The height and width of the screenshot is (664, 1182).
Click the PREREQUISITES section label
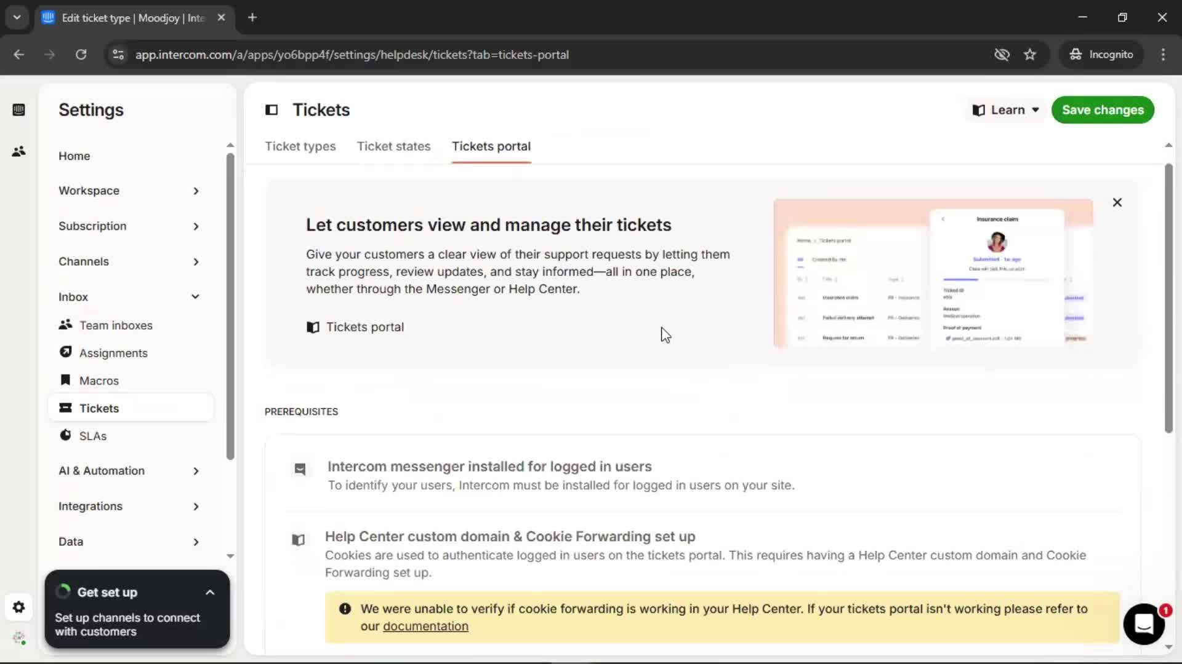(x=301, y=412)
